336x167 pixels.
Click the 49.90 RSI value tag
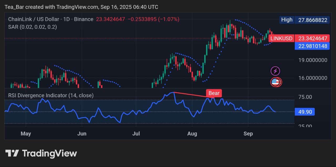tap(305, 112)
